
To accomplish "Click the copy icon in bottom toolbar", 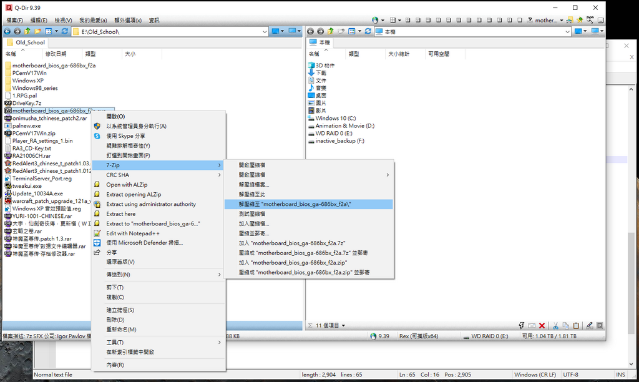I will point(565,325).
